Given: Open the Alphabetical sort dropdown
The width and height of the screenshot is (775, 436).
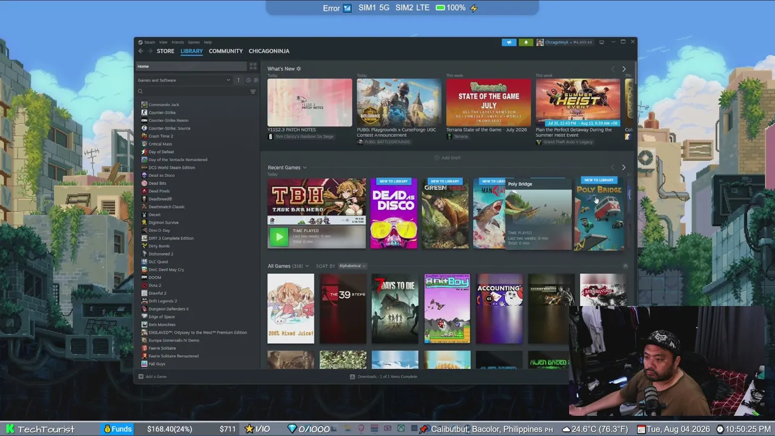Looking at the screenshot, I should pyautogui.click(x=352, y=266).
